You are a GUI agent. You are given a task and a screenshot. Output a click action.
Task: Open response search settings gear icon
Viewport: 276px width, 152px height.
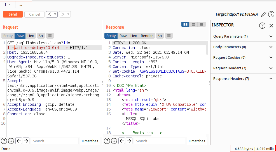(x=114, y=141)
